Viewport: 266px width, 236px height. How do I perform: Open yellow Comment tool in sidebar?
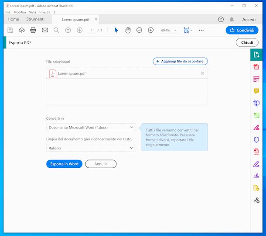tap(256, 91)
